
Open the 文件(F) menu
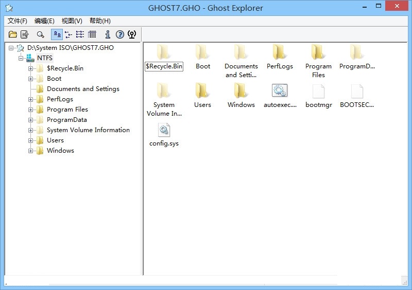18,21
